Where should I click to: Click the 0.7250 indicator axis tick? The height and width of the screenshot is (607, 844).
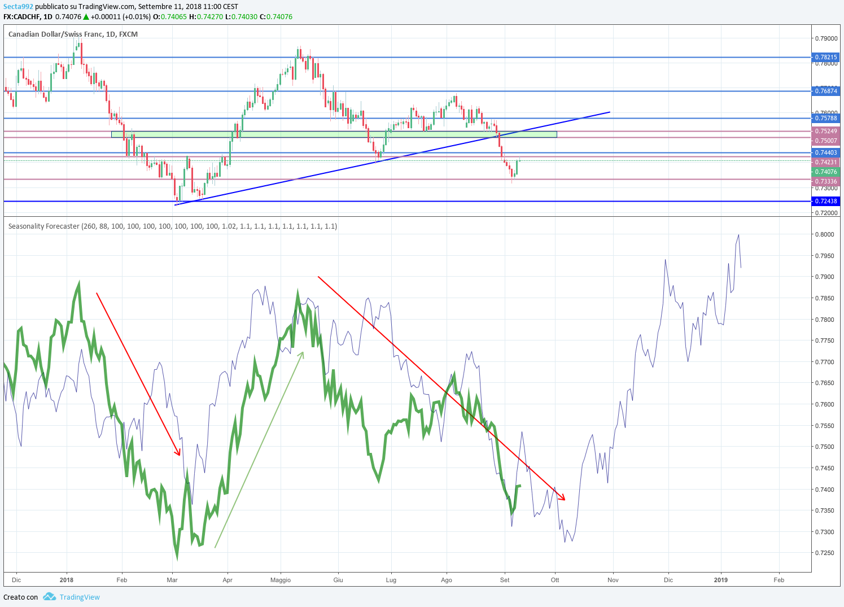(826, 553)
